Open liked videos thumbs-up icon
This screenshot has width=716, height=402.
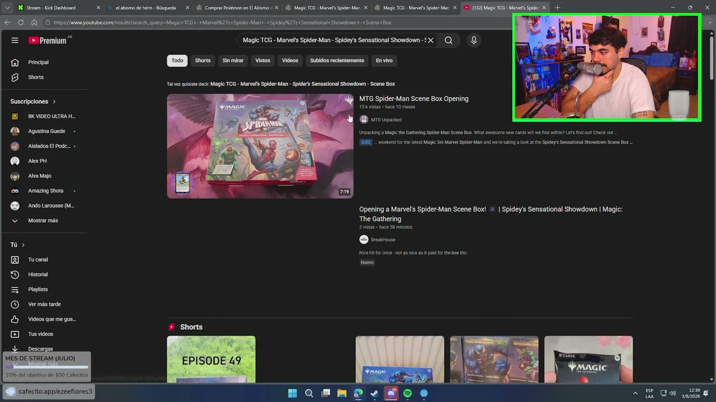coord(15,319)
